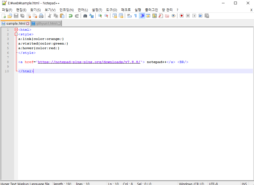Toggle the indent guide icon

pyautogui.click(x=142, y=16)
